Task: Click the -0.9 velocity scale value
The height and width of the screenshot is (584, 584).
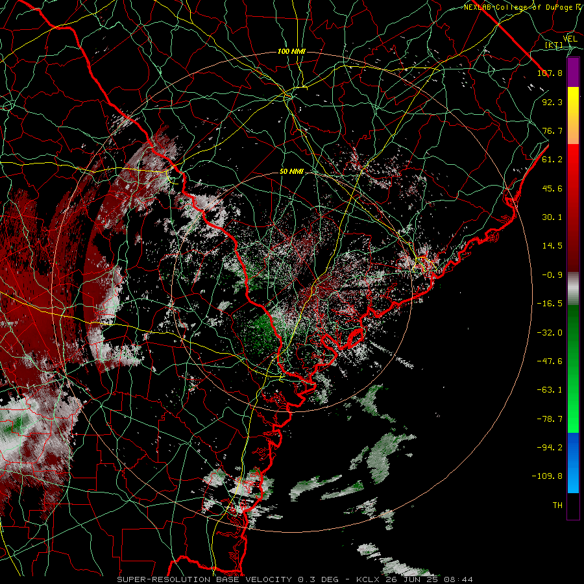Action: point(552,275)
